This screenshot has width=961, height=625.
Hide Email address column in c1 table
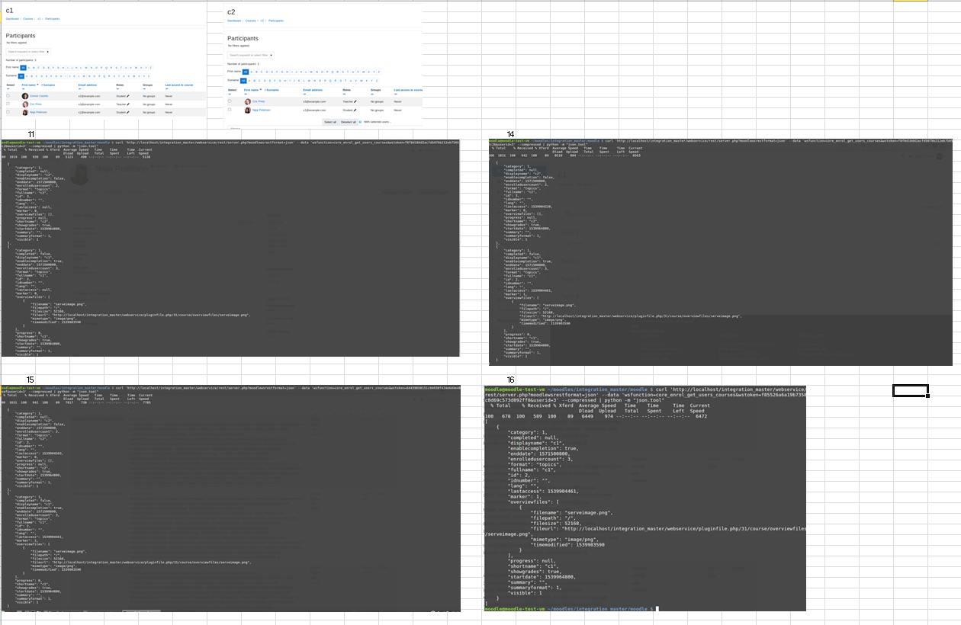coord(79,88)
